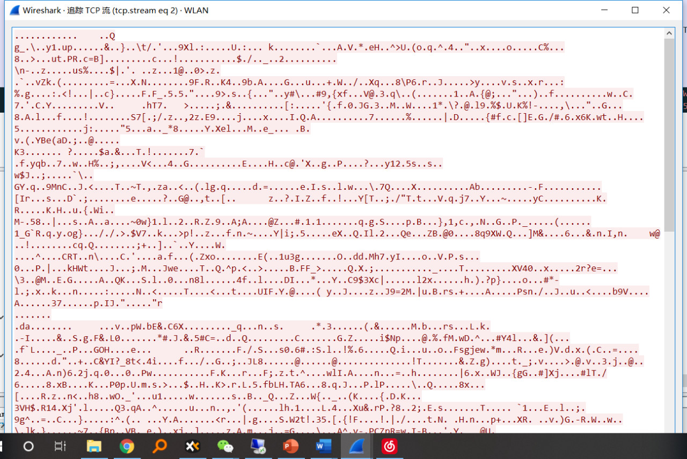Click stream line starting '[Ir...s...D`.;'
Viewport: 687px width, 459px height.
pyautogui.click(x=311, y=199)
